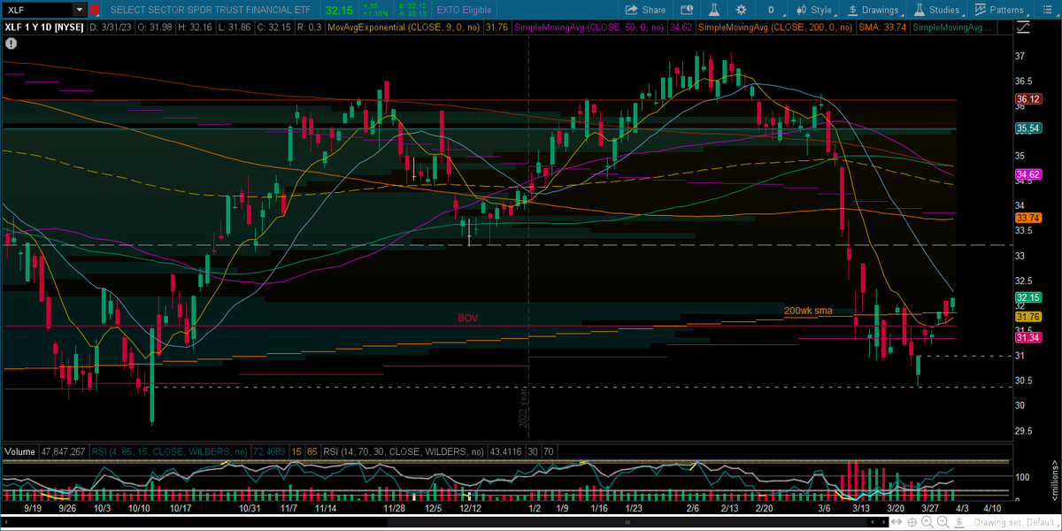Viewport: 1062px width, 531px height.
Task: Click the zoom in magnifier icon
Action: (x=927, y=522)
